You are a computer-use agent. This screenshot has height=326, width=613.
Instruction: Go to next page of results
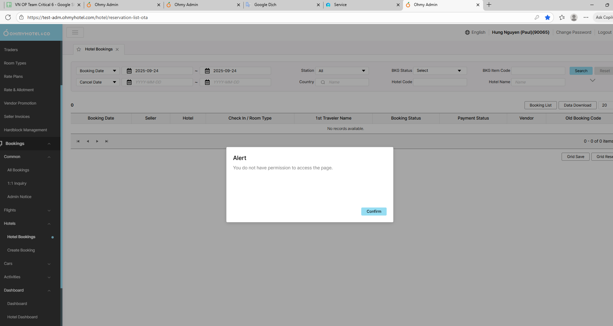(97, 141)
